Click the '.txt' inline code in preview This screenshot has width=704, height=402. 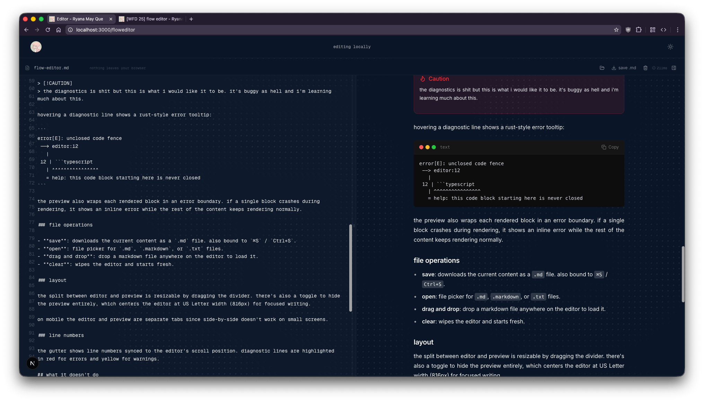pyautogui.click(x=538, y=297)
